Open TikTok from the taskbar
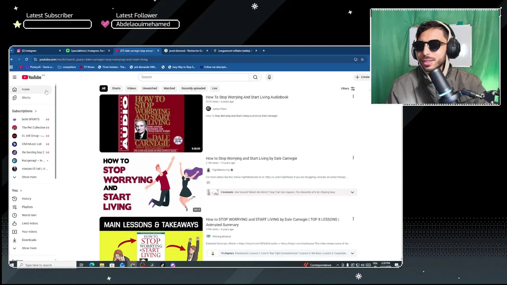The image size is (507, 285). click(162, 265)
